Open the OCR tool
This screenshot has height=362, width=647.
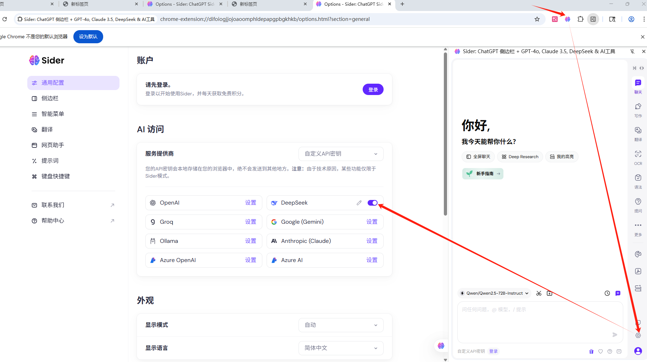(638, 154)
